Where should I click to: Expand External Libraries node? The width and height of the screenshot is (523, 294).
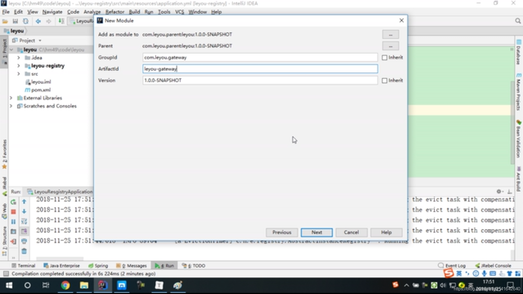coord(11,98)
